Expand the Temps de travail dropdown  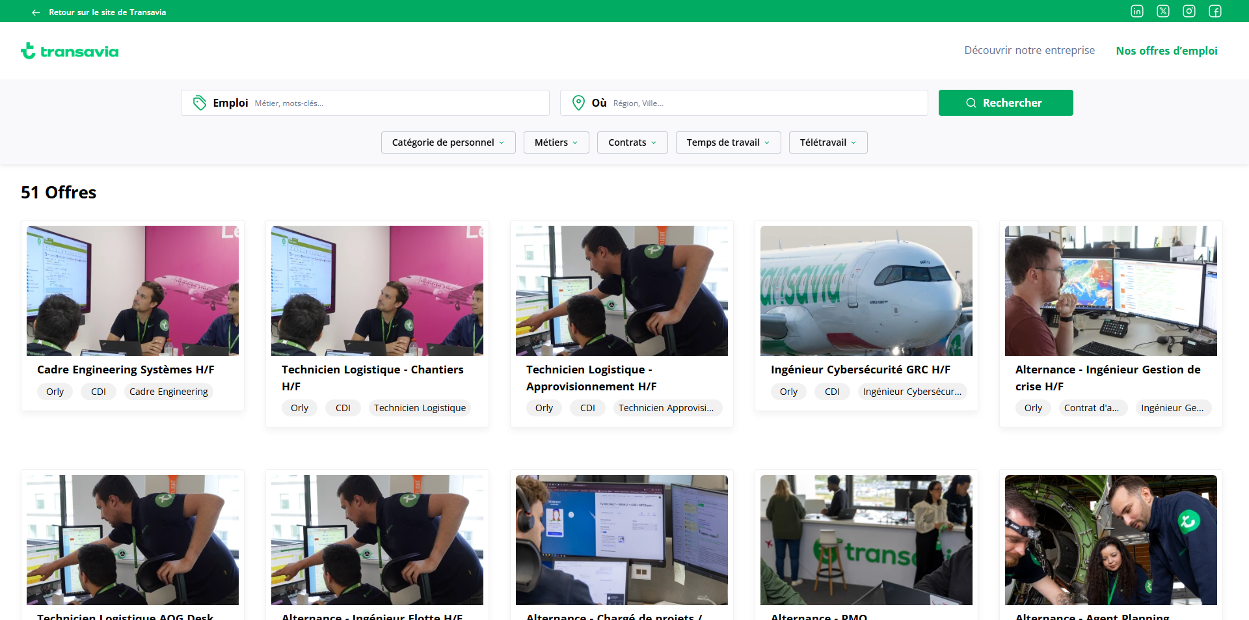pyautogui.click(x=729, y=142)
